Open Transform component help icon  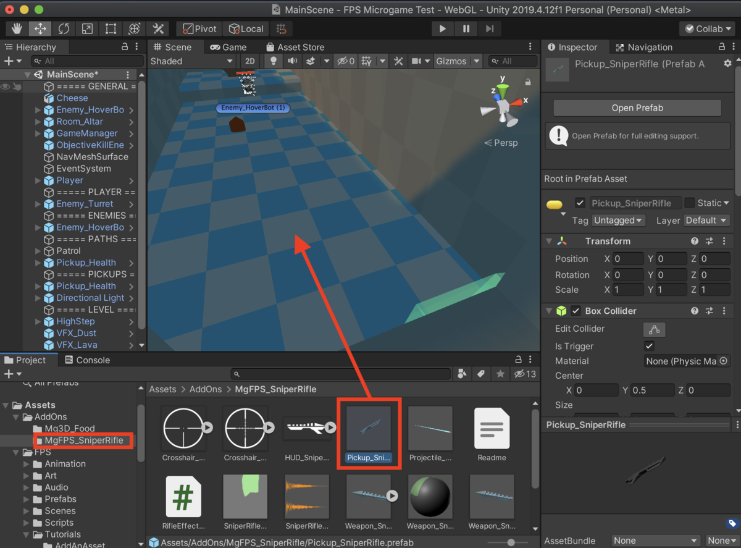coord(695,241)
